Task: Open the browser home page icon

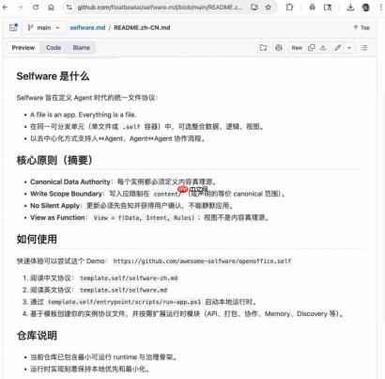Action: click(51, 7)
